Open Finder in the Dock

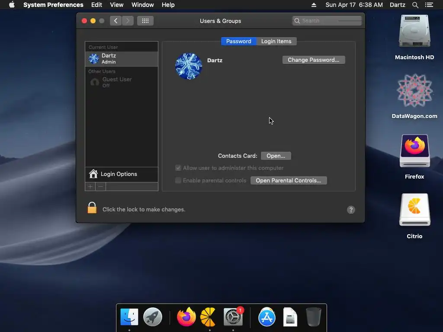click(129, 317)
